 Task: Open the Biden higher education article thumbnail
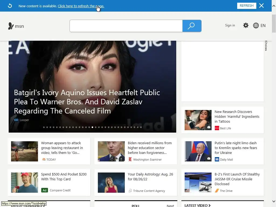coord(111,151)
